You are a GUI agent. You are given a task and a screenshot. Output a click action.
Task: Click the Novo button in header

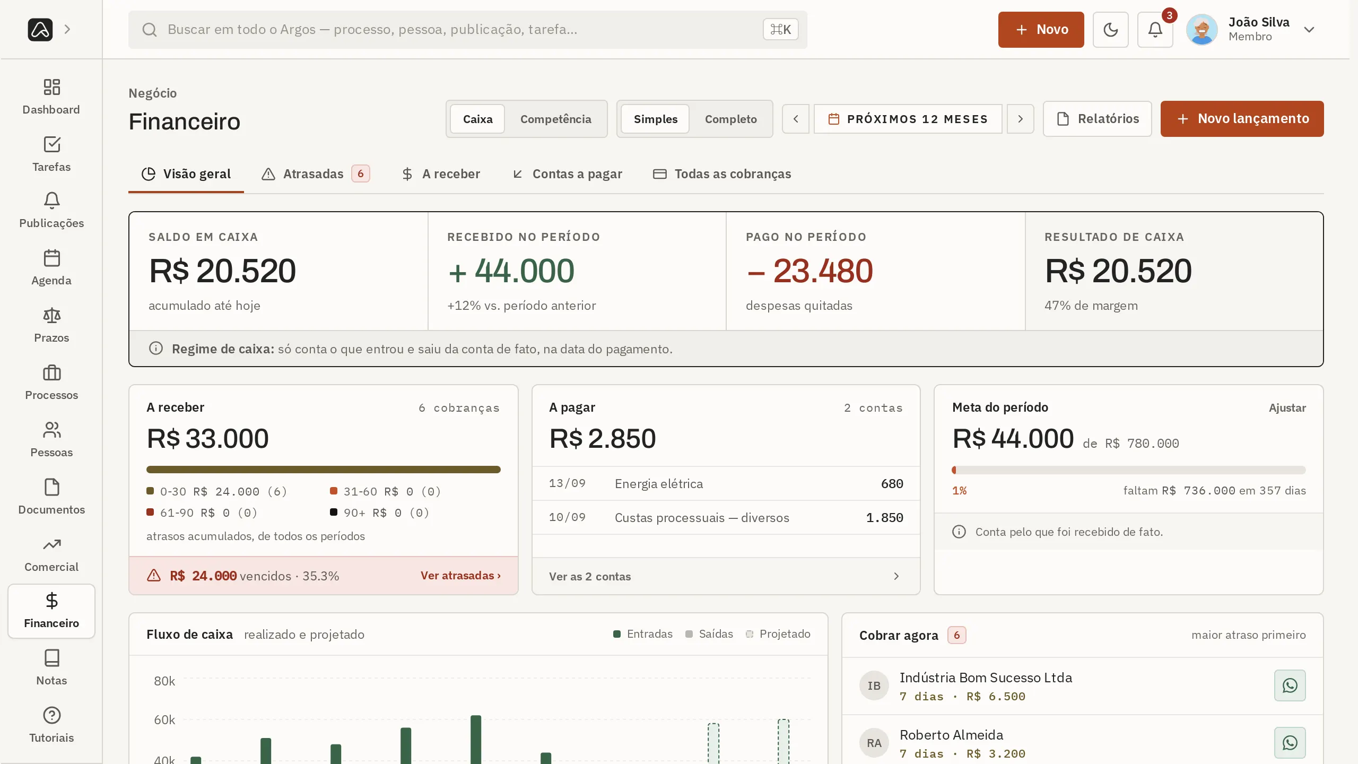(x=1041, y=30)
